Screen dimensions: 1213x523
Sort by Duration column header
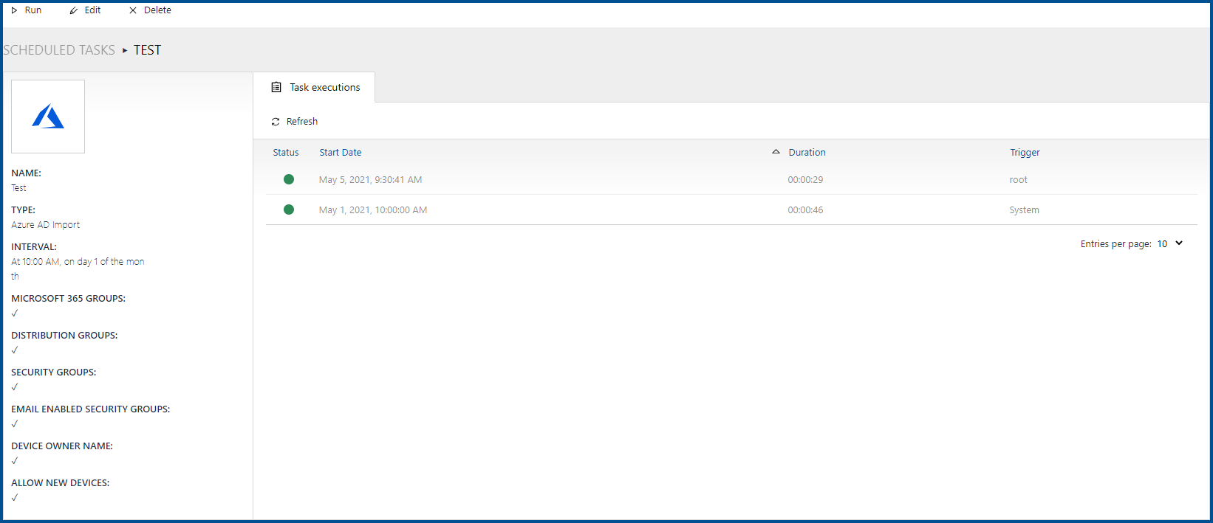pyautogui.click(x=807, y=153)
